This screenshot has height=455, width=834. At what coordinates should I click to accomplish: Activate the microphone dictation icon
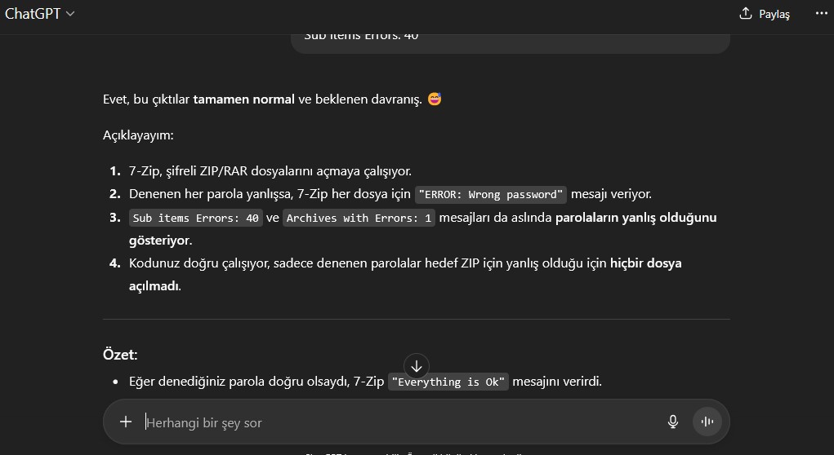point(673,422)
